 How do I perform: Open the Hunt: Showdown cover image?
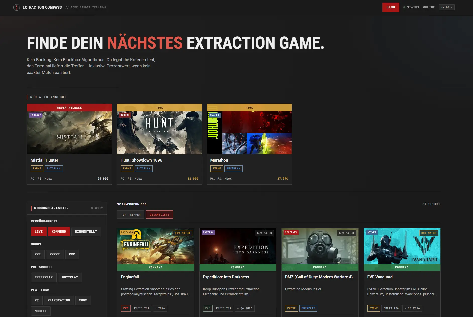[159, 133]
